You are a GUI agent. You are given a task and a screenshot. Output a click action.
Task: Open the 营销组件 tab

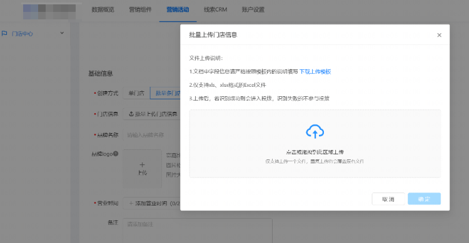140,9
